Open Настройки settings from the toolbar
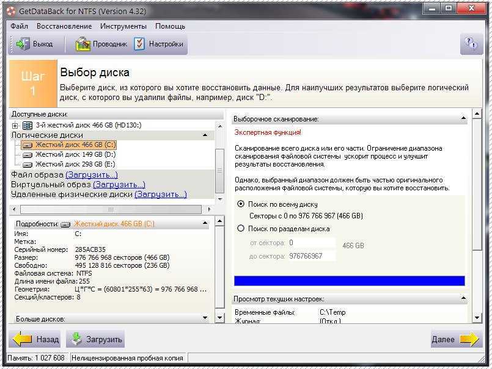Screen dimensions: 492x369 tap(159, 44)
